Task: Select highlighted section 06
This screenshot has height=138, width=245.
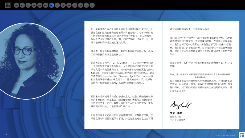Action: pos(51,5)
